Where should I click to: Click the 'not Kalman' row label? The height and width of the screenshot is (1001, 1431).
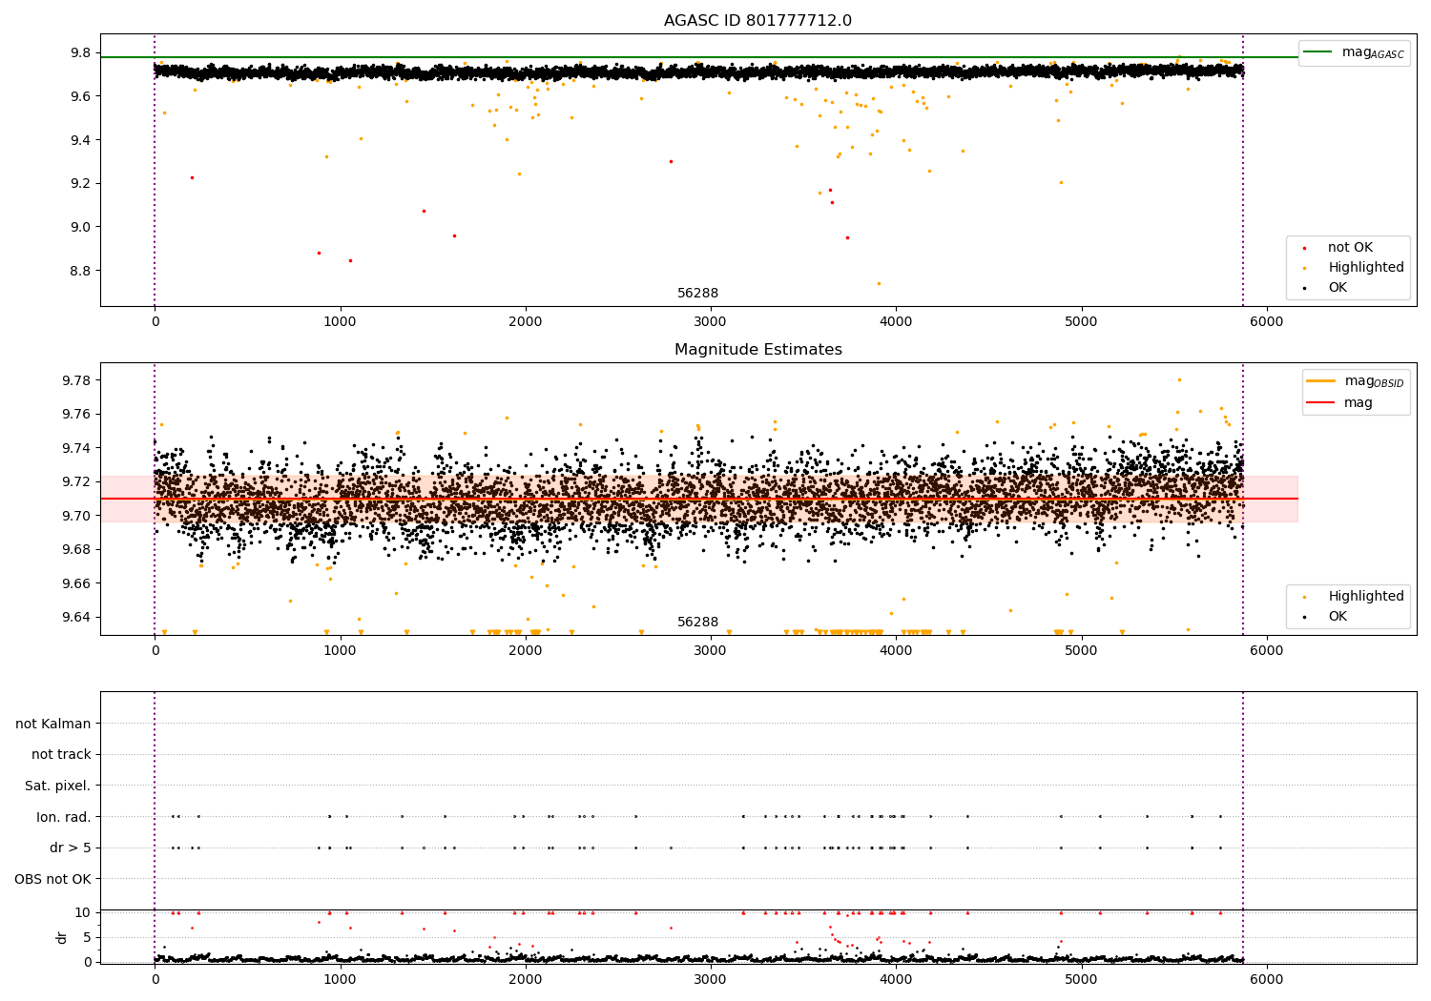pyautogui.click(x=53, y=725)
